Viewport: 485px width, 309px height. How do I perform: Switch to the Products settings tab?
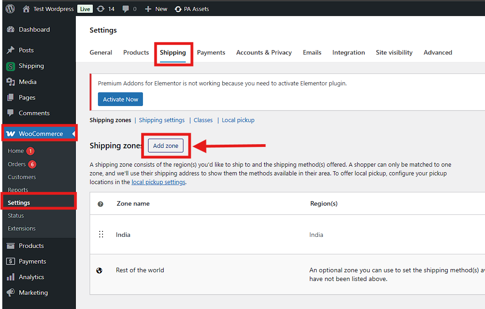click(x=136, y=52)
